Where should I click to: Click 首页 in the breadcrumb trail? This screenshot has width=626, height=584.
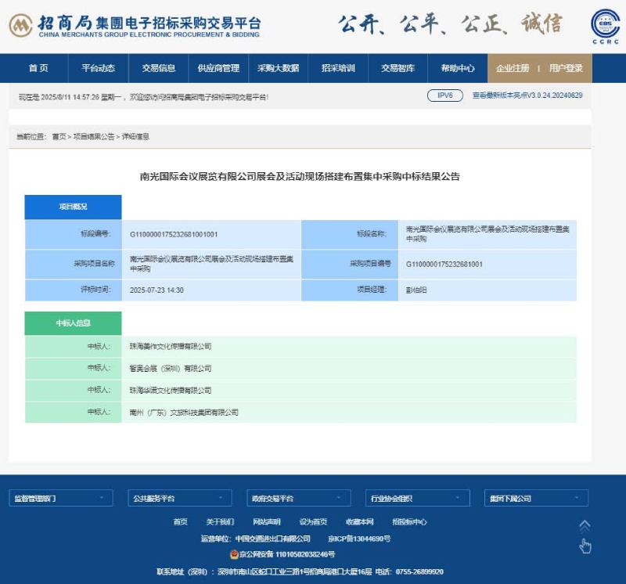pyautogui.click(x=59, y=137)
